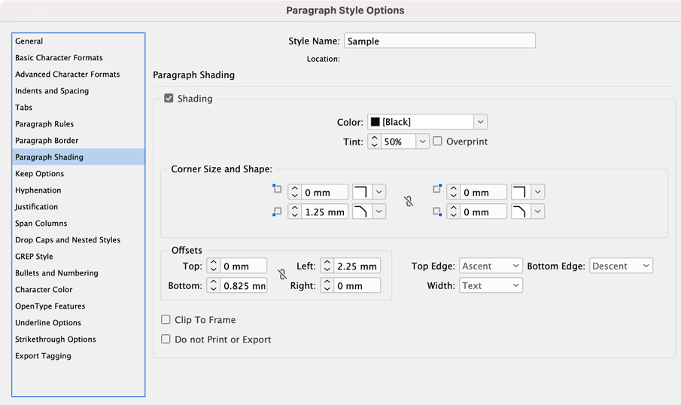Open Advanced Character Formats section
This screenshot has width=681, height=405.
coord(78,75)
